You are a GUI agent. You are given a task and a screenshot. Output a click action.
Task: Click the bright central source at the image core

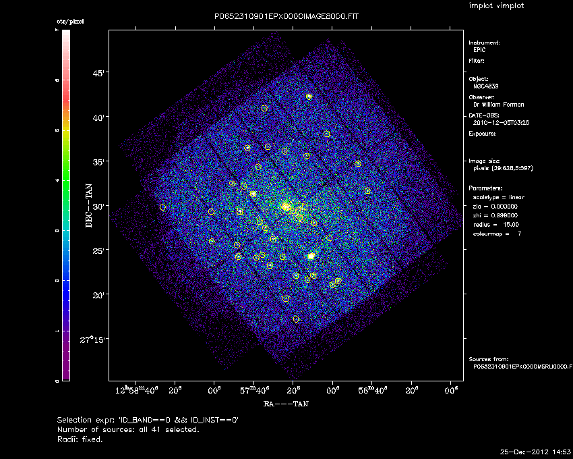(x=285, y=207)
